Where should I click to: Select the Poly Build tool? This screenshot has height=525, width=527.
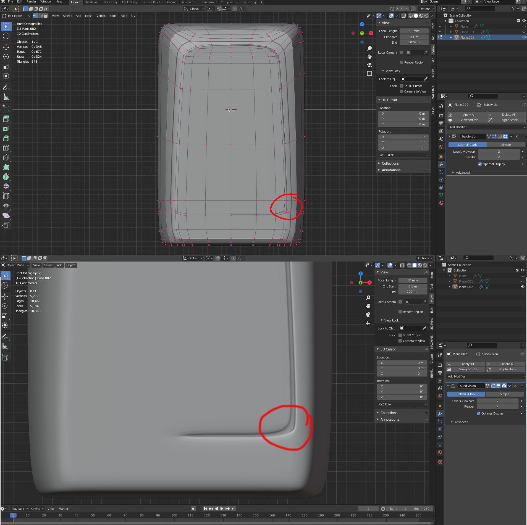coord(6,167)
